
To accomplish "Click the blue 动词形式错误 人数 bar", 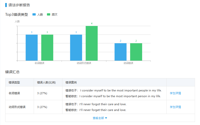I will click(76, 48).
